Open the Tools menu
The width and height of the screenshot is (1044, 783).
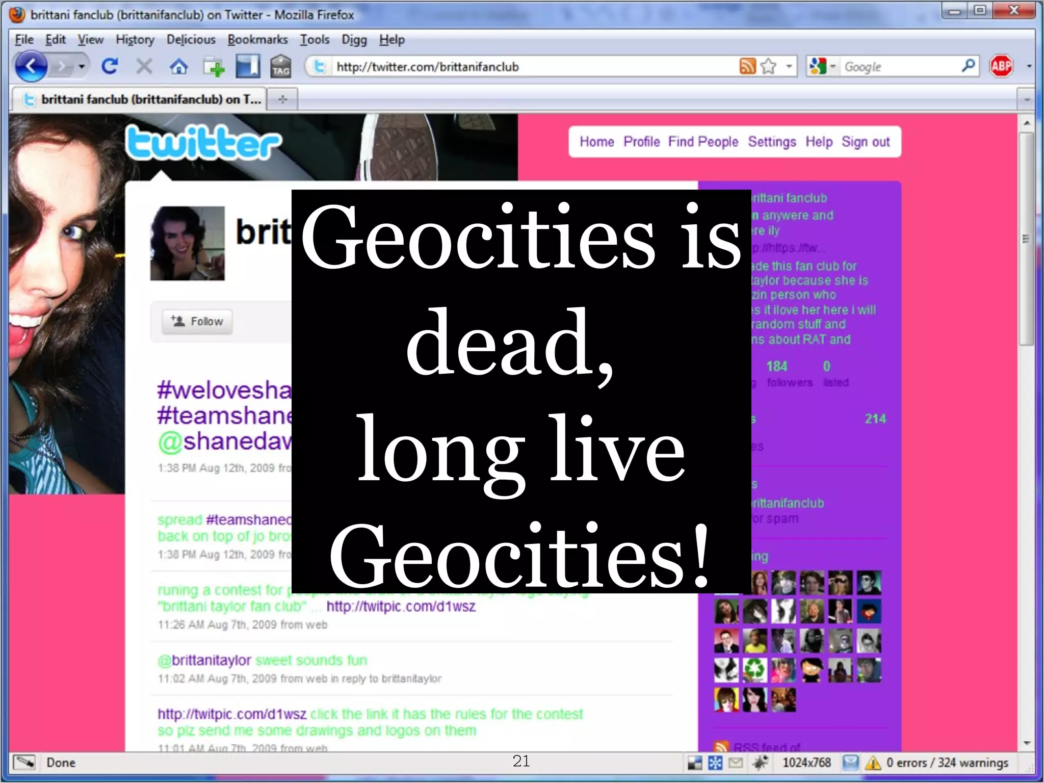(314, 39)
